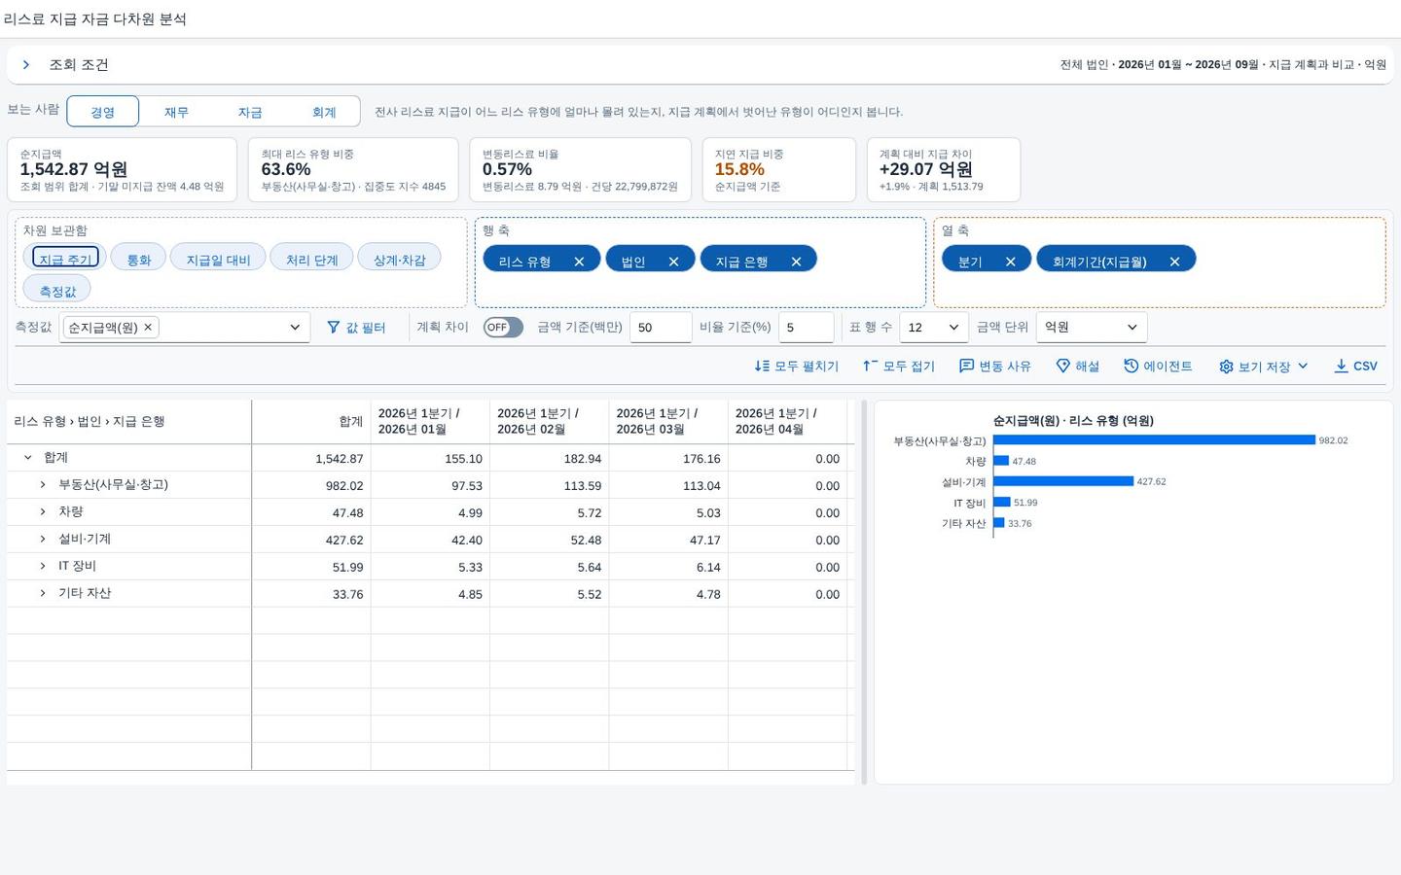Image resolution: width=1401 pixels, height=875 pixels.
Task: Switch to the 재무 viewer tab
Action: tap(176, 112)
